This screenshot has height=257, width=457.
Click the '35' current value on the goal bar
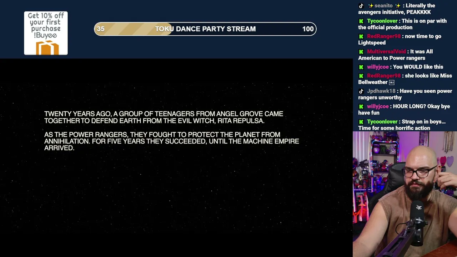101,29
